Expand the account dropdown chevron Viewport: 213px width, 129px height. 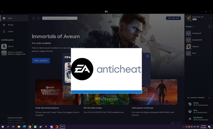[211, 18]
